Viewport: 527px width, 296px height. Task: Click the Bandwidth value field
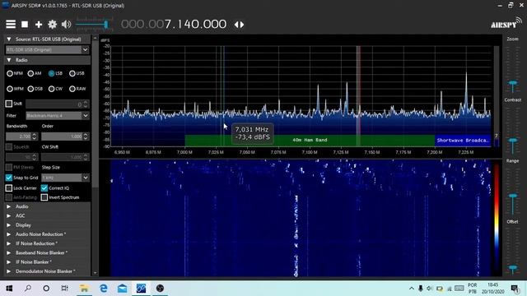coord(18,136)
